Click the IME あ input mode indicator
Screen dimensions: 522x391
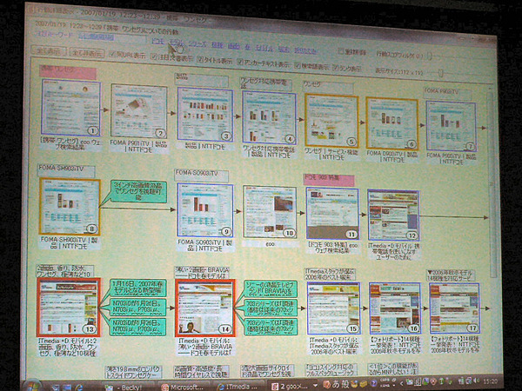(x=336, y=384)
